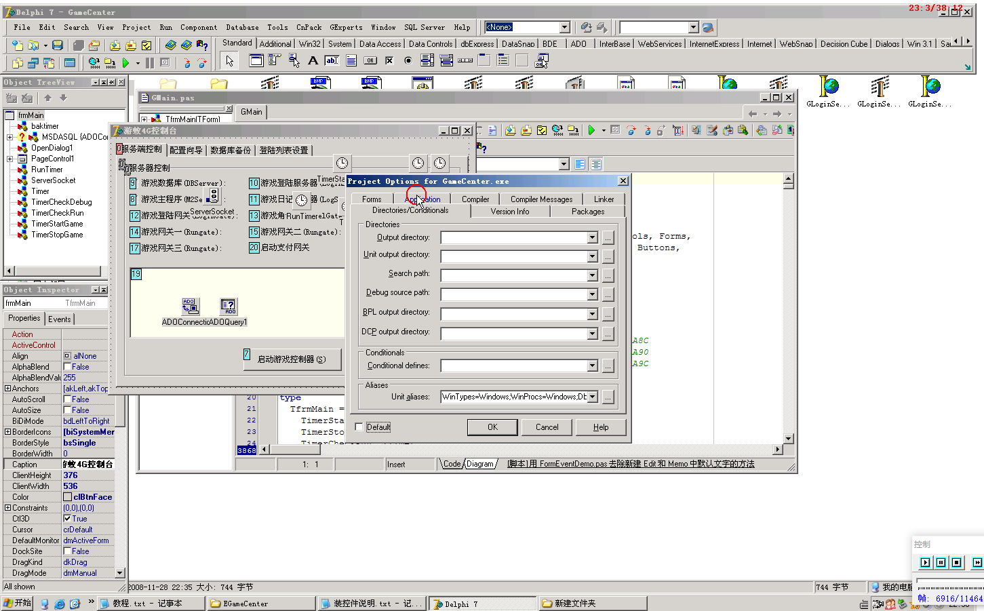Click the help contents icon with question mark
Viewport: 984px width, 611px height.
click(202, 45)
